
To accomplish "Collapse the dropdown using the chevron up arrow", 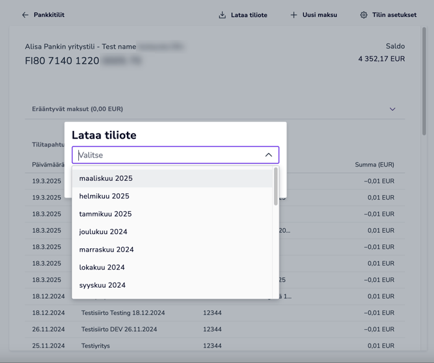I will pyautogui.click(x=268, y=155).
